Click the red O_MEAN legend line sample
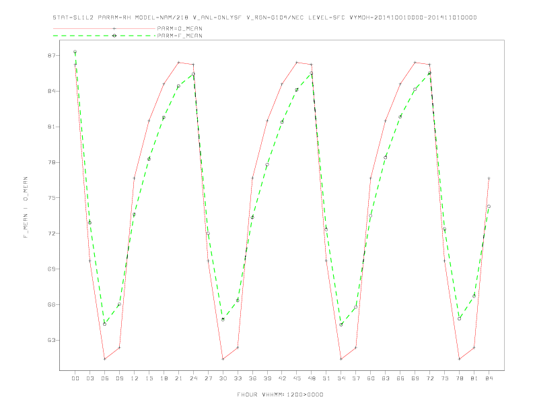The height and width of the screenshot is (412, 533). (x=104, y=28)
